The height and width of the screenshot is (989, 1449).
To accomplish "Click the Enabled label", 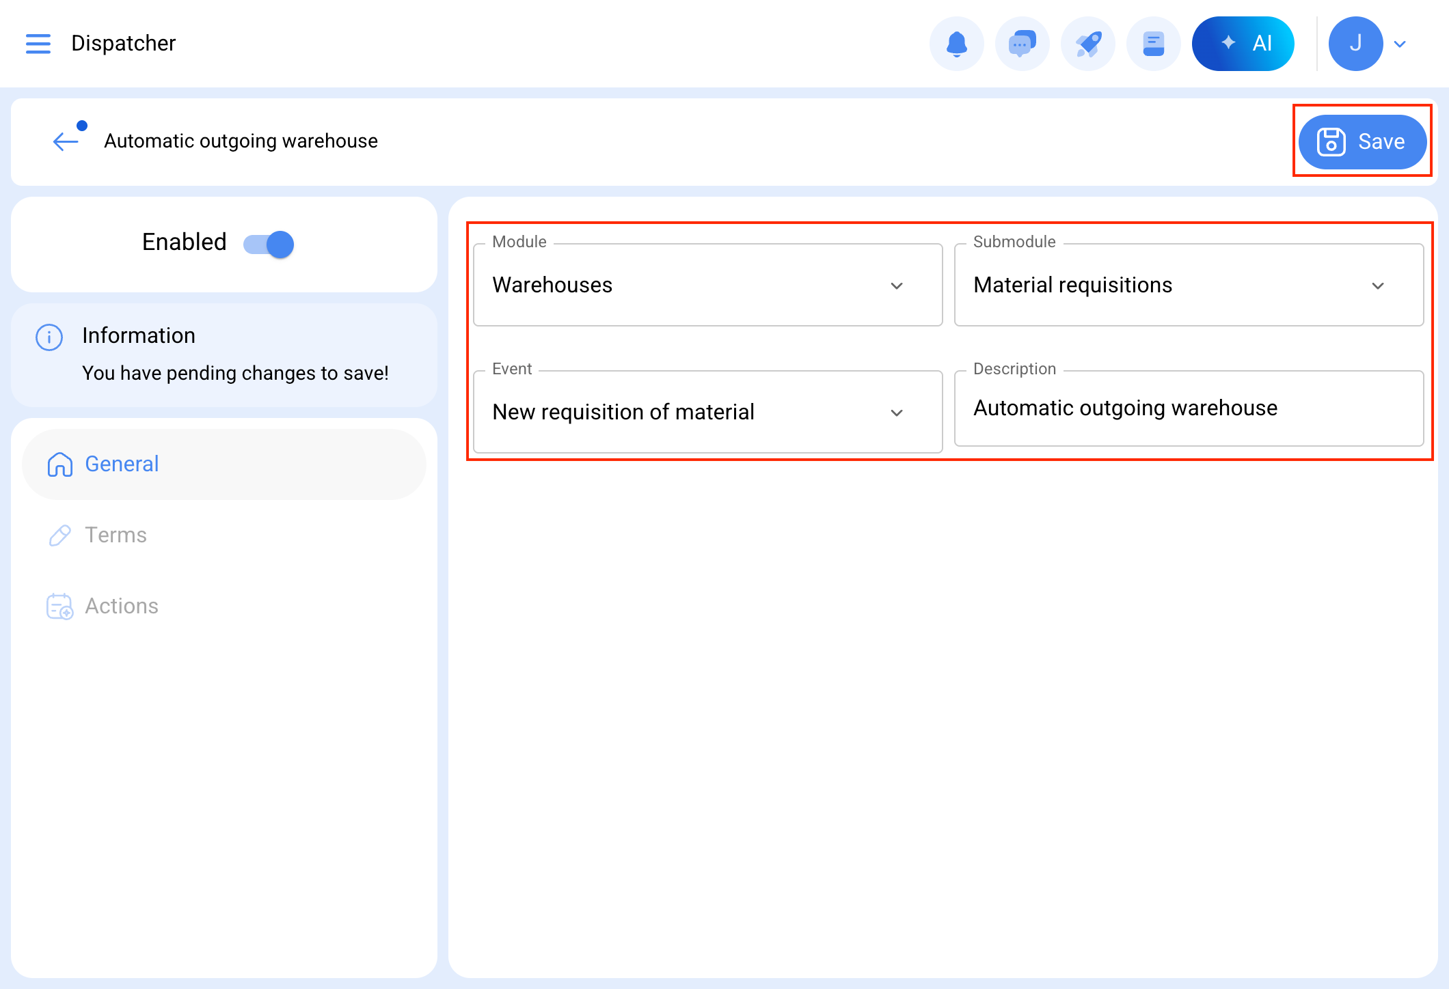I will click(184, 242).
